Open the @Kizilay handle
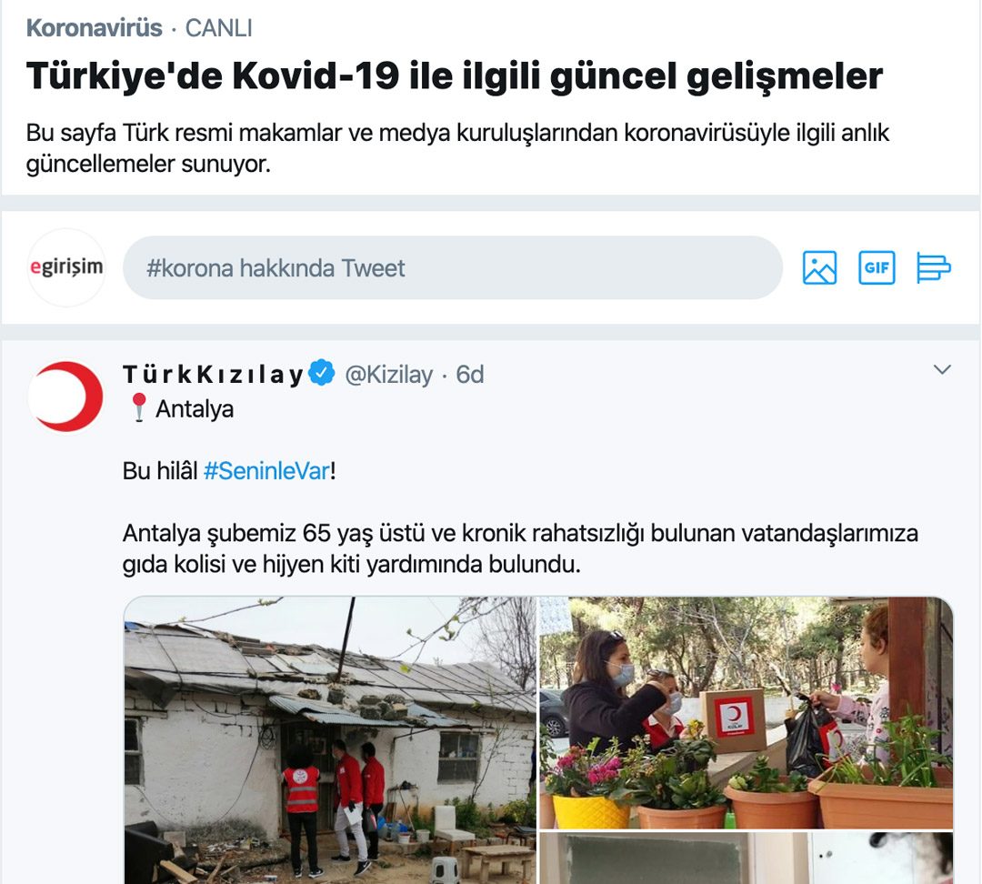The image size is (982, 884). [389, 375]
